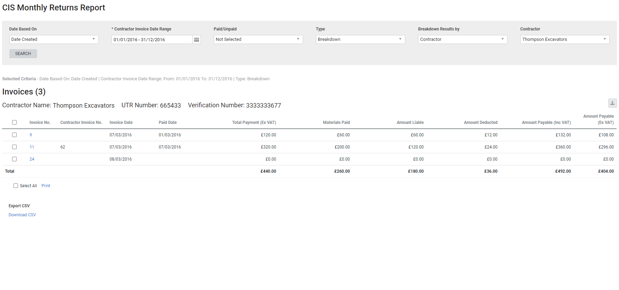Screen dimensions: 619x290
Task: Tick the checkbox for invoice 24
Action: (14, 159)
